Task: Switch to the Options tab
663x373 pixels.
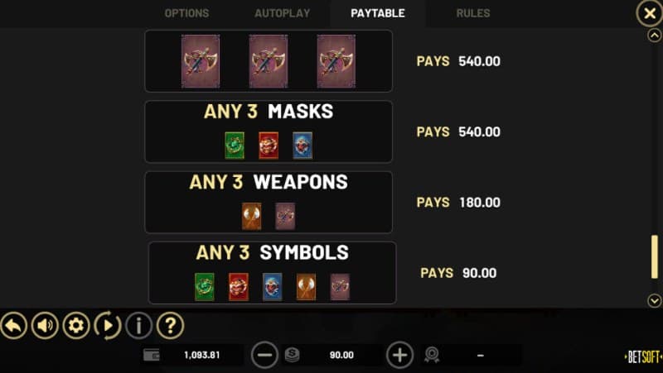Action: click(187, 13)
